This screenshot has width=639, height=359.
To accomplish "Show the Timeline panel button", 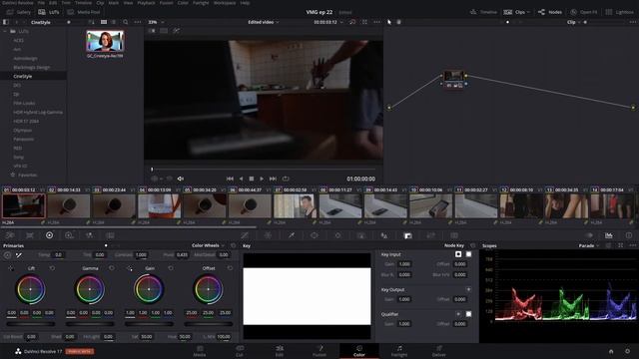I will click(483, 12).
